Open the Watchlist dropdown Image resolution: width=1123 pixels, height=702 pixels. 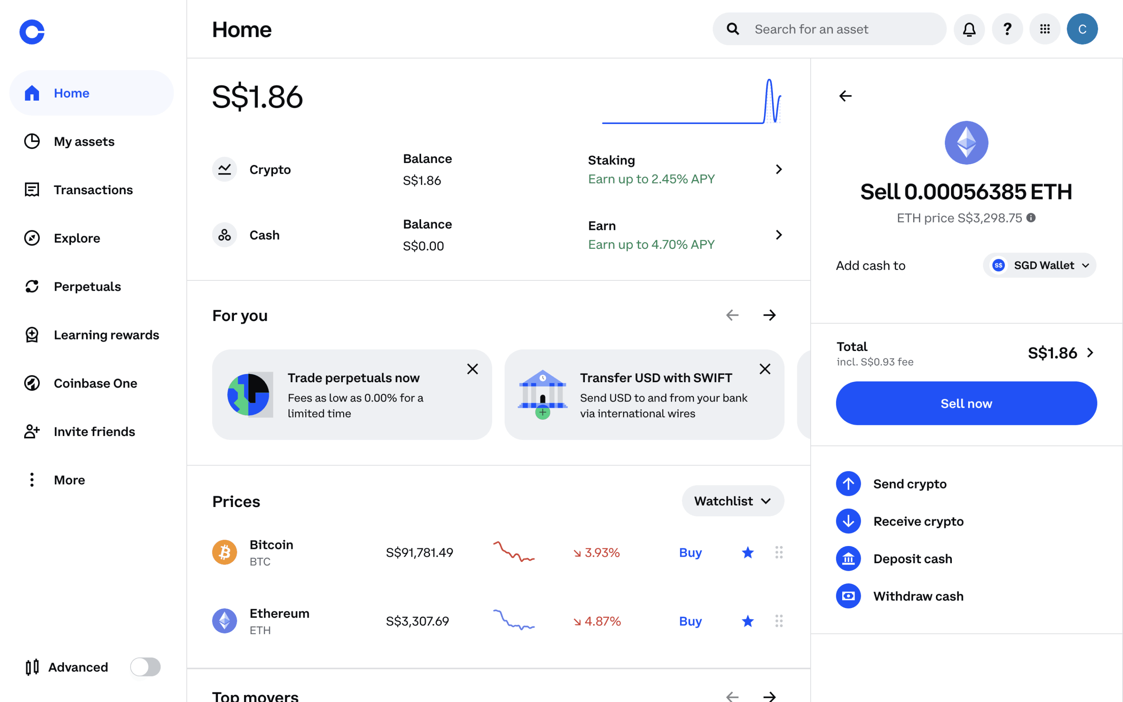[733, 501]
